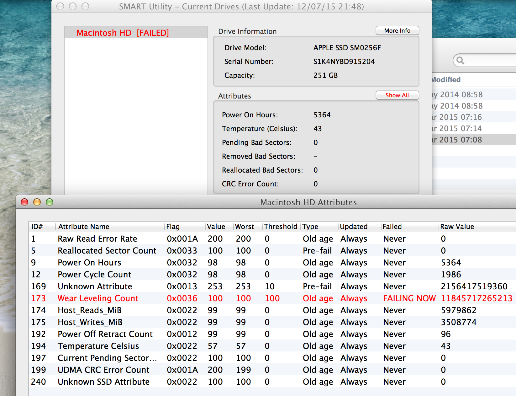Image resolution: width=516 pixels, height=396 pixels.
Task: Minimize the Macintosh HD Attributes window
Action: (37, 202)
